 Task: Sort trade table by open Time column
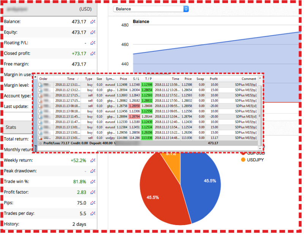pyautogui.click(x=71, y=79)
